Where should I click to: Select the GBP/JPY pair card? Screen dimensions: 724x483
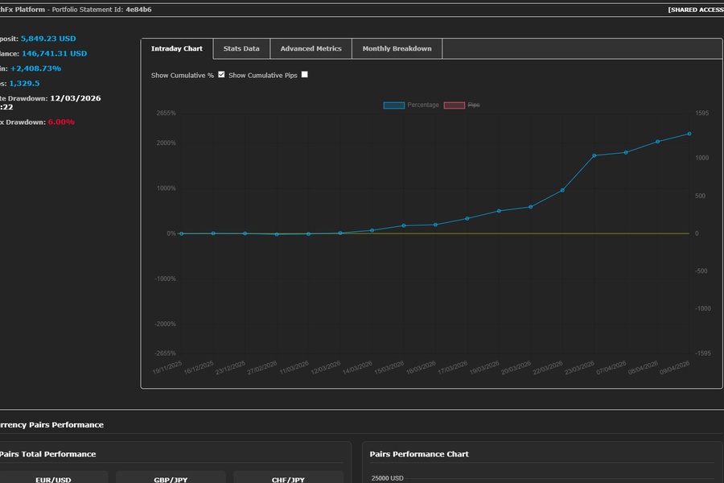point(171,478)
